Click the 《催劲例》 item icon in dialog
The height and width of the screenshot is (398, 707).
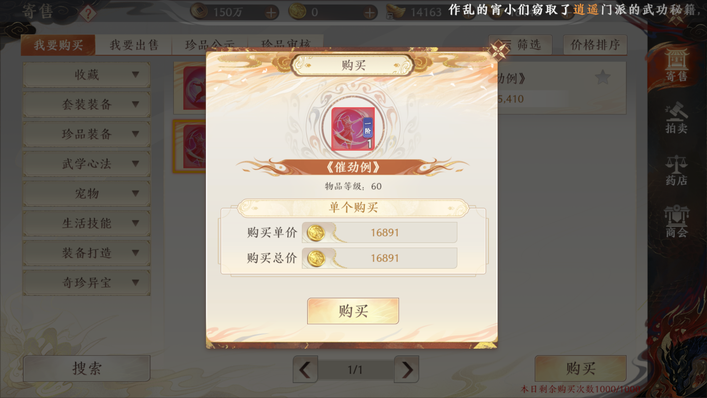[x=353, y=129]
